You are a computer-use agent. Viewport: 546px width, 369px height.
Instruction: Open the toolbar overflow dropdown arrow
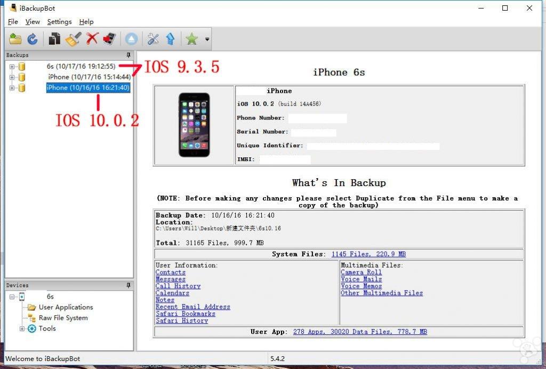[x=207, y=39]
